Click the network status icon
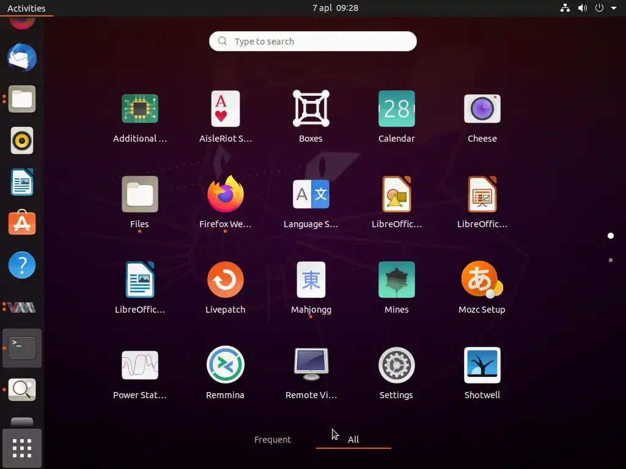 click(x=565, y=8)
